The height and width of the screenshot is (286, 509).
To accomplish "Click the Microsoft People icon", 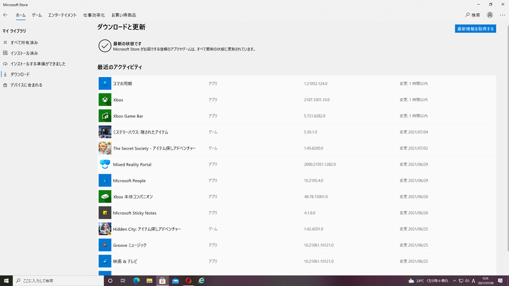I will tap(105, 181).
